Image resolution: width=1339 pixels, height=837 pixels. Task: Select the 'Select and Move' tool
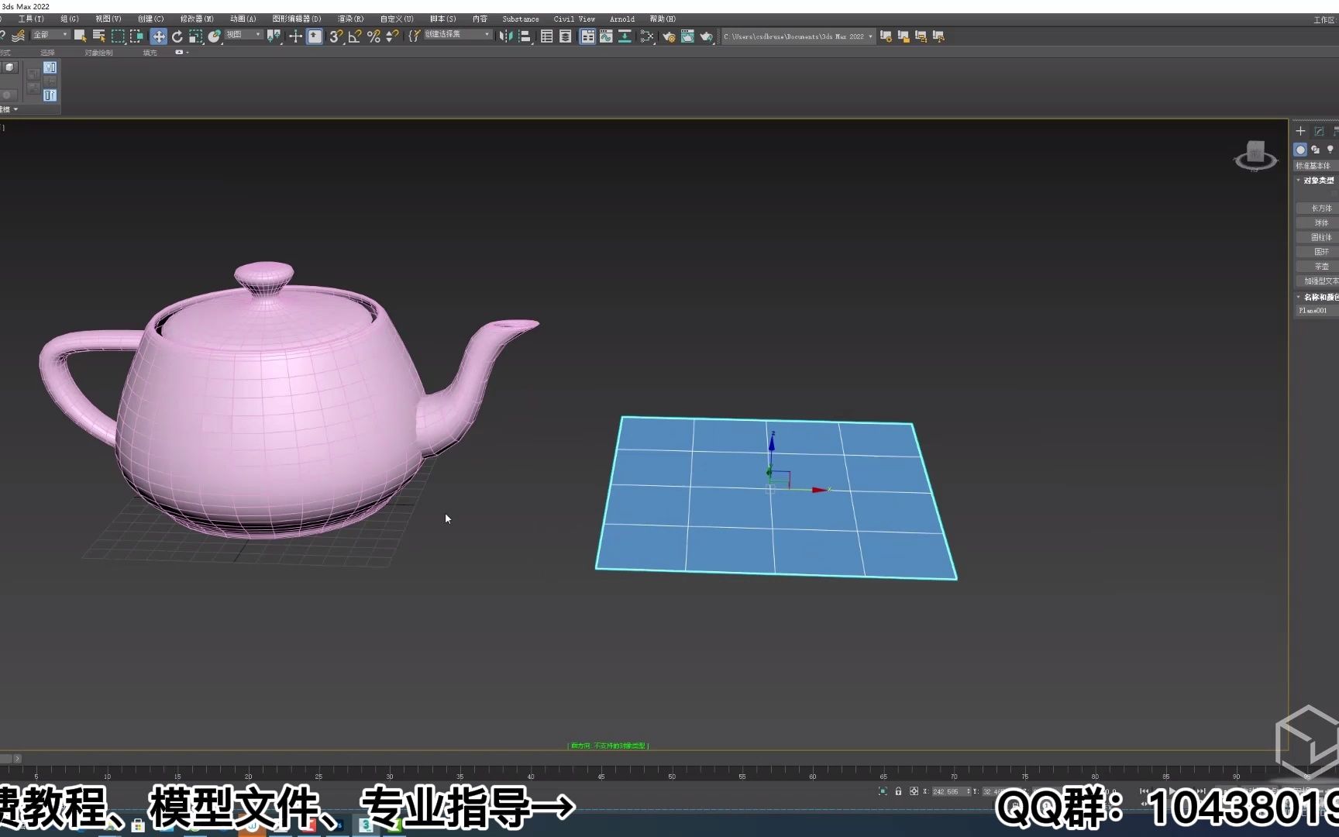(x=158, y=36)
